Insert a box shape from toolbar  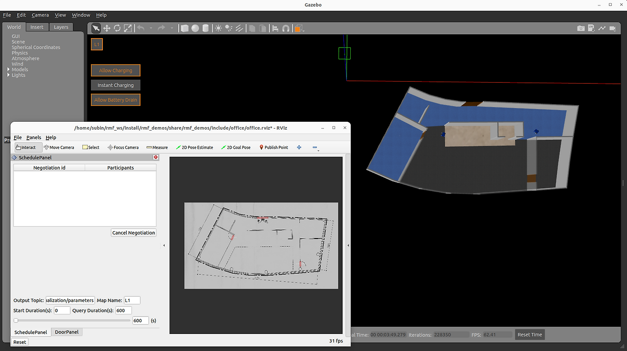click(185, 28)
